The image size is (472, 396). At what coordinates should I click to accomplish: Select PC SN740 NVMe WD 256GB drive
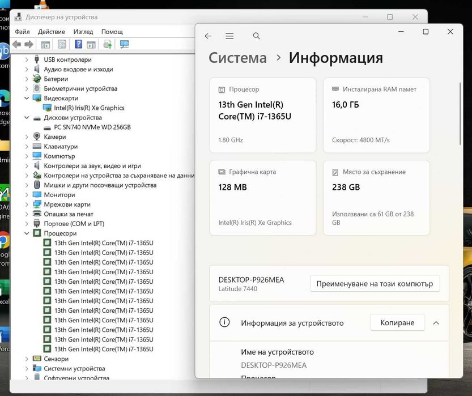pyautogui.click(x=92, y=127)
